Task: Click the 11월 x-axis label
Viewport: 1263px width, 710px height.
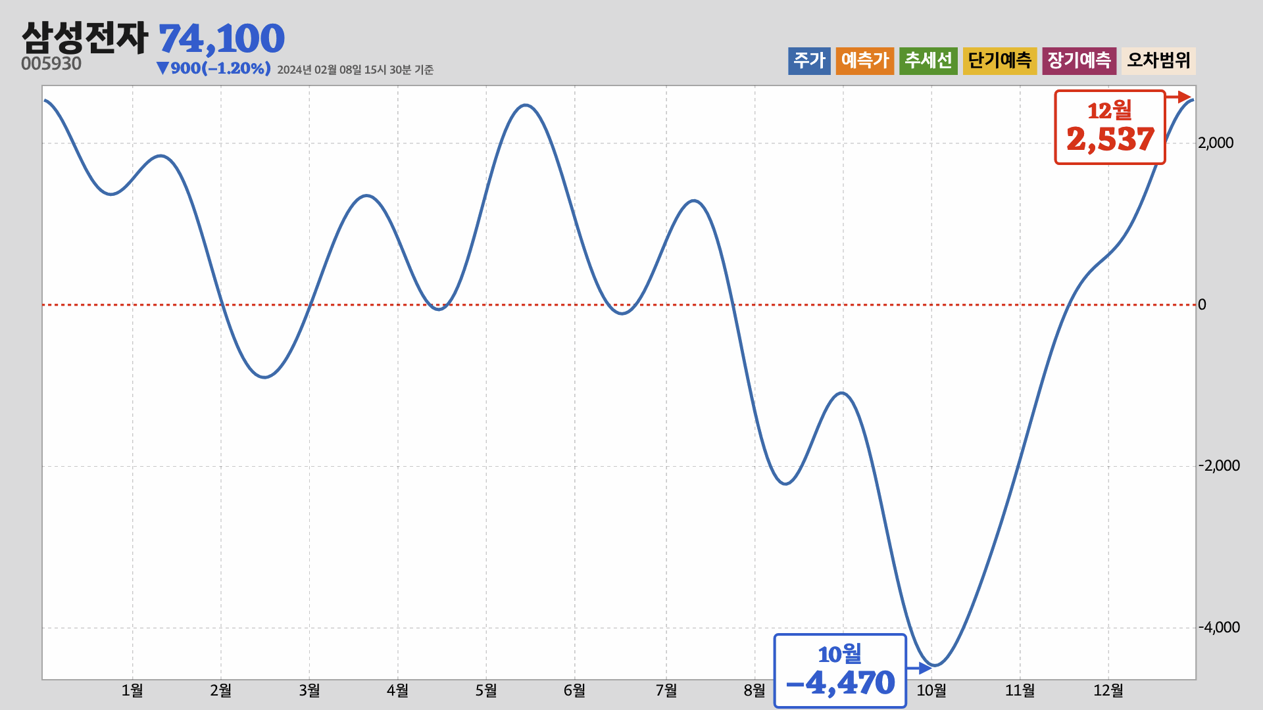Action: point(1020,690)
